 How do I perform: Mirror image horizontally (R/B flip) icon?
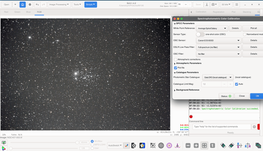pyautogui.click(x=239, y=145)
